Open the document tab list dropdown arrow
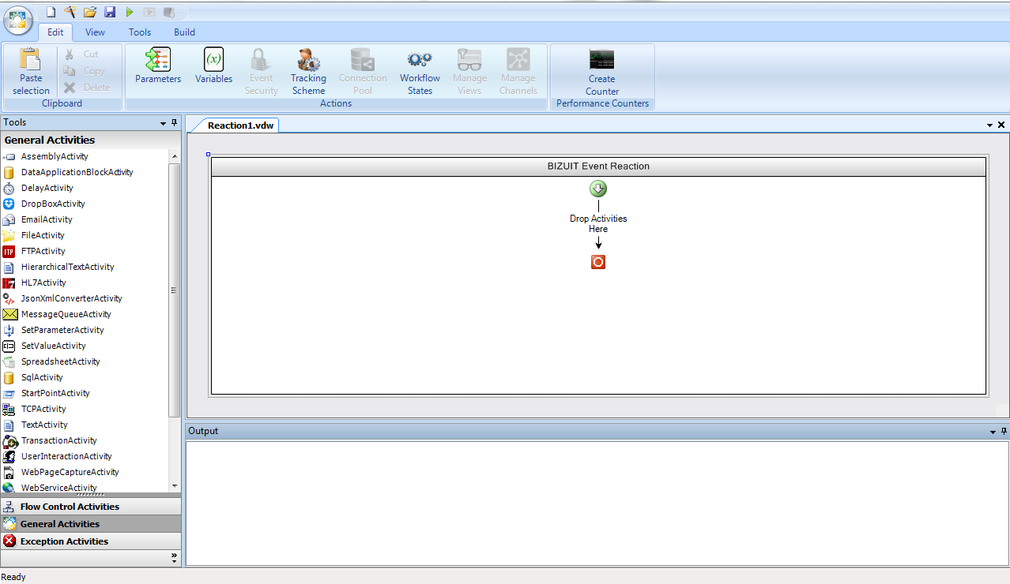Viewport: 1010px width, 584px height. 990,125
